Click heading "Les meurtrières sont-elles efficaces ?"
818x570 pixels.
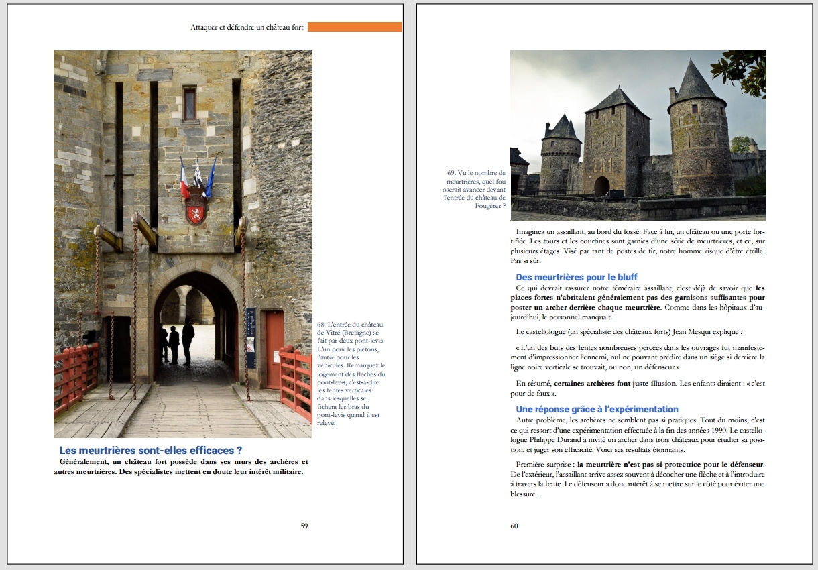tap(150, 451)
